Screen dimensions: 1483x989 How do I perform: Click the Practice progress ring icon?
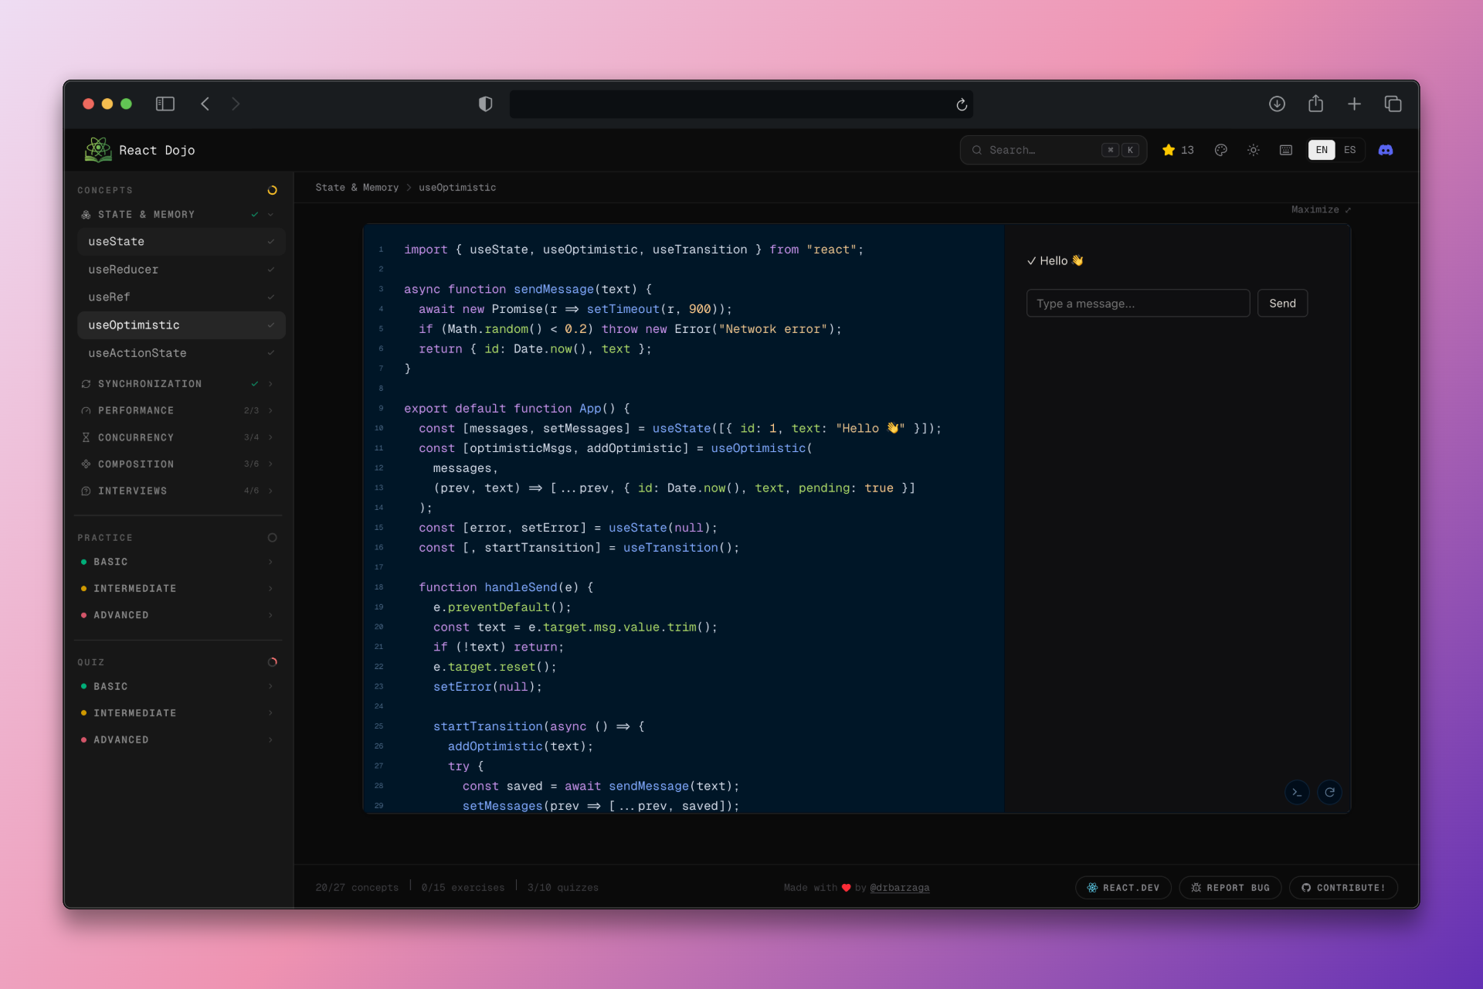(x=272, y=538)
